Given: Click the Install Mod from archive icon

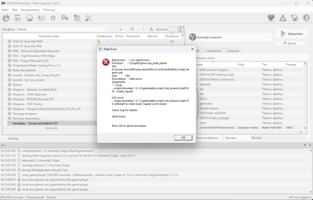Looking at the screenshot, I should (x=18, y=18).
